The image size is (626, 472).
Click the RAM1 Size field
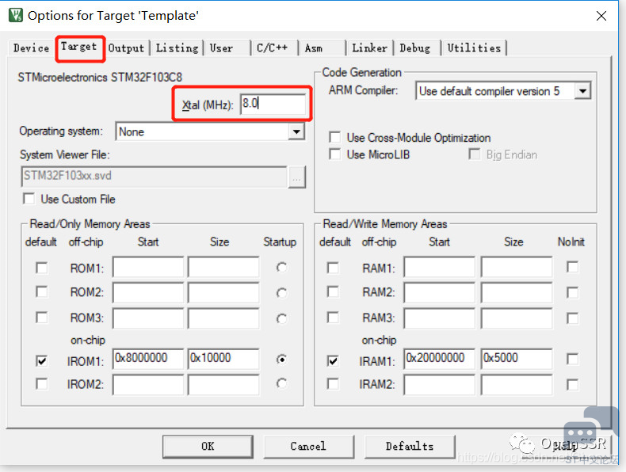[517, 267]
